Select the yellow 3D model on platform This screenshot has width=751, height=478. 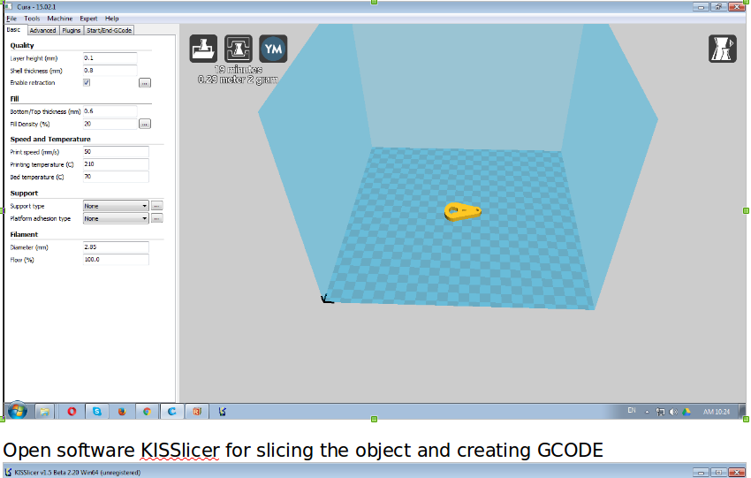coord(463,211)
